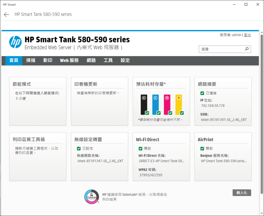Open the 首頁 tab
264x216 pixels.
[x=14, y=60]
